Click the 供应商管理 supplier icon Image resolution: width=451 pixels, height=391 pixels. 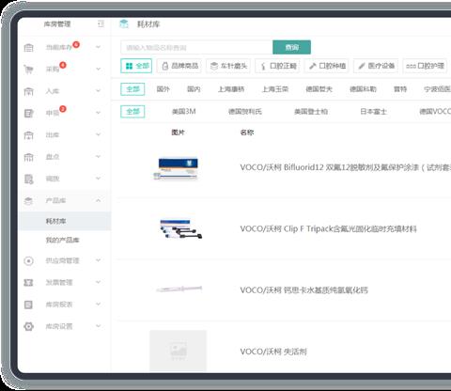(28, 260)
